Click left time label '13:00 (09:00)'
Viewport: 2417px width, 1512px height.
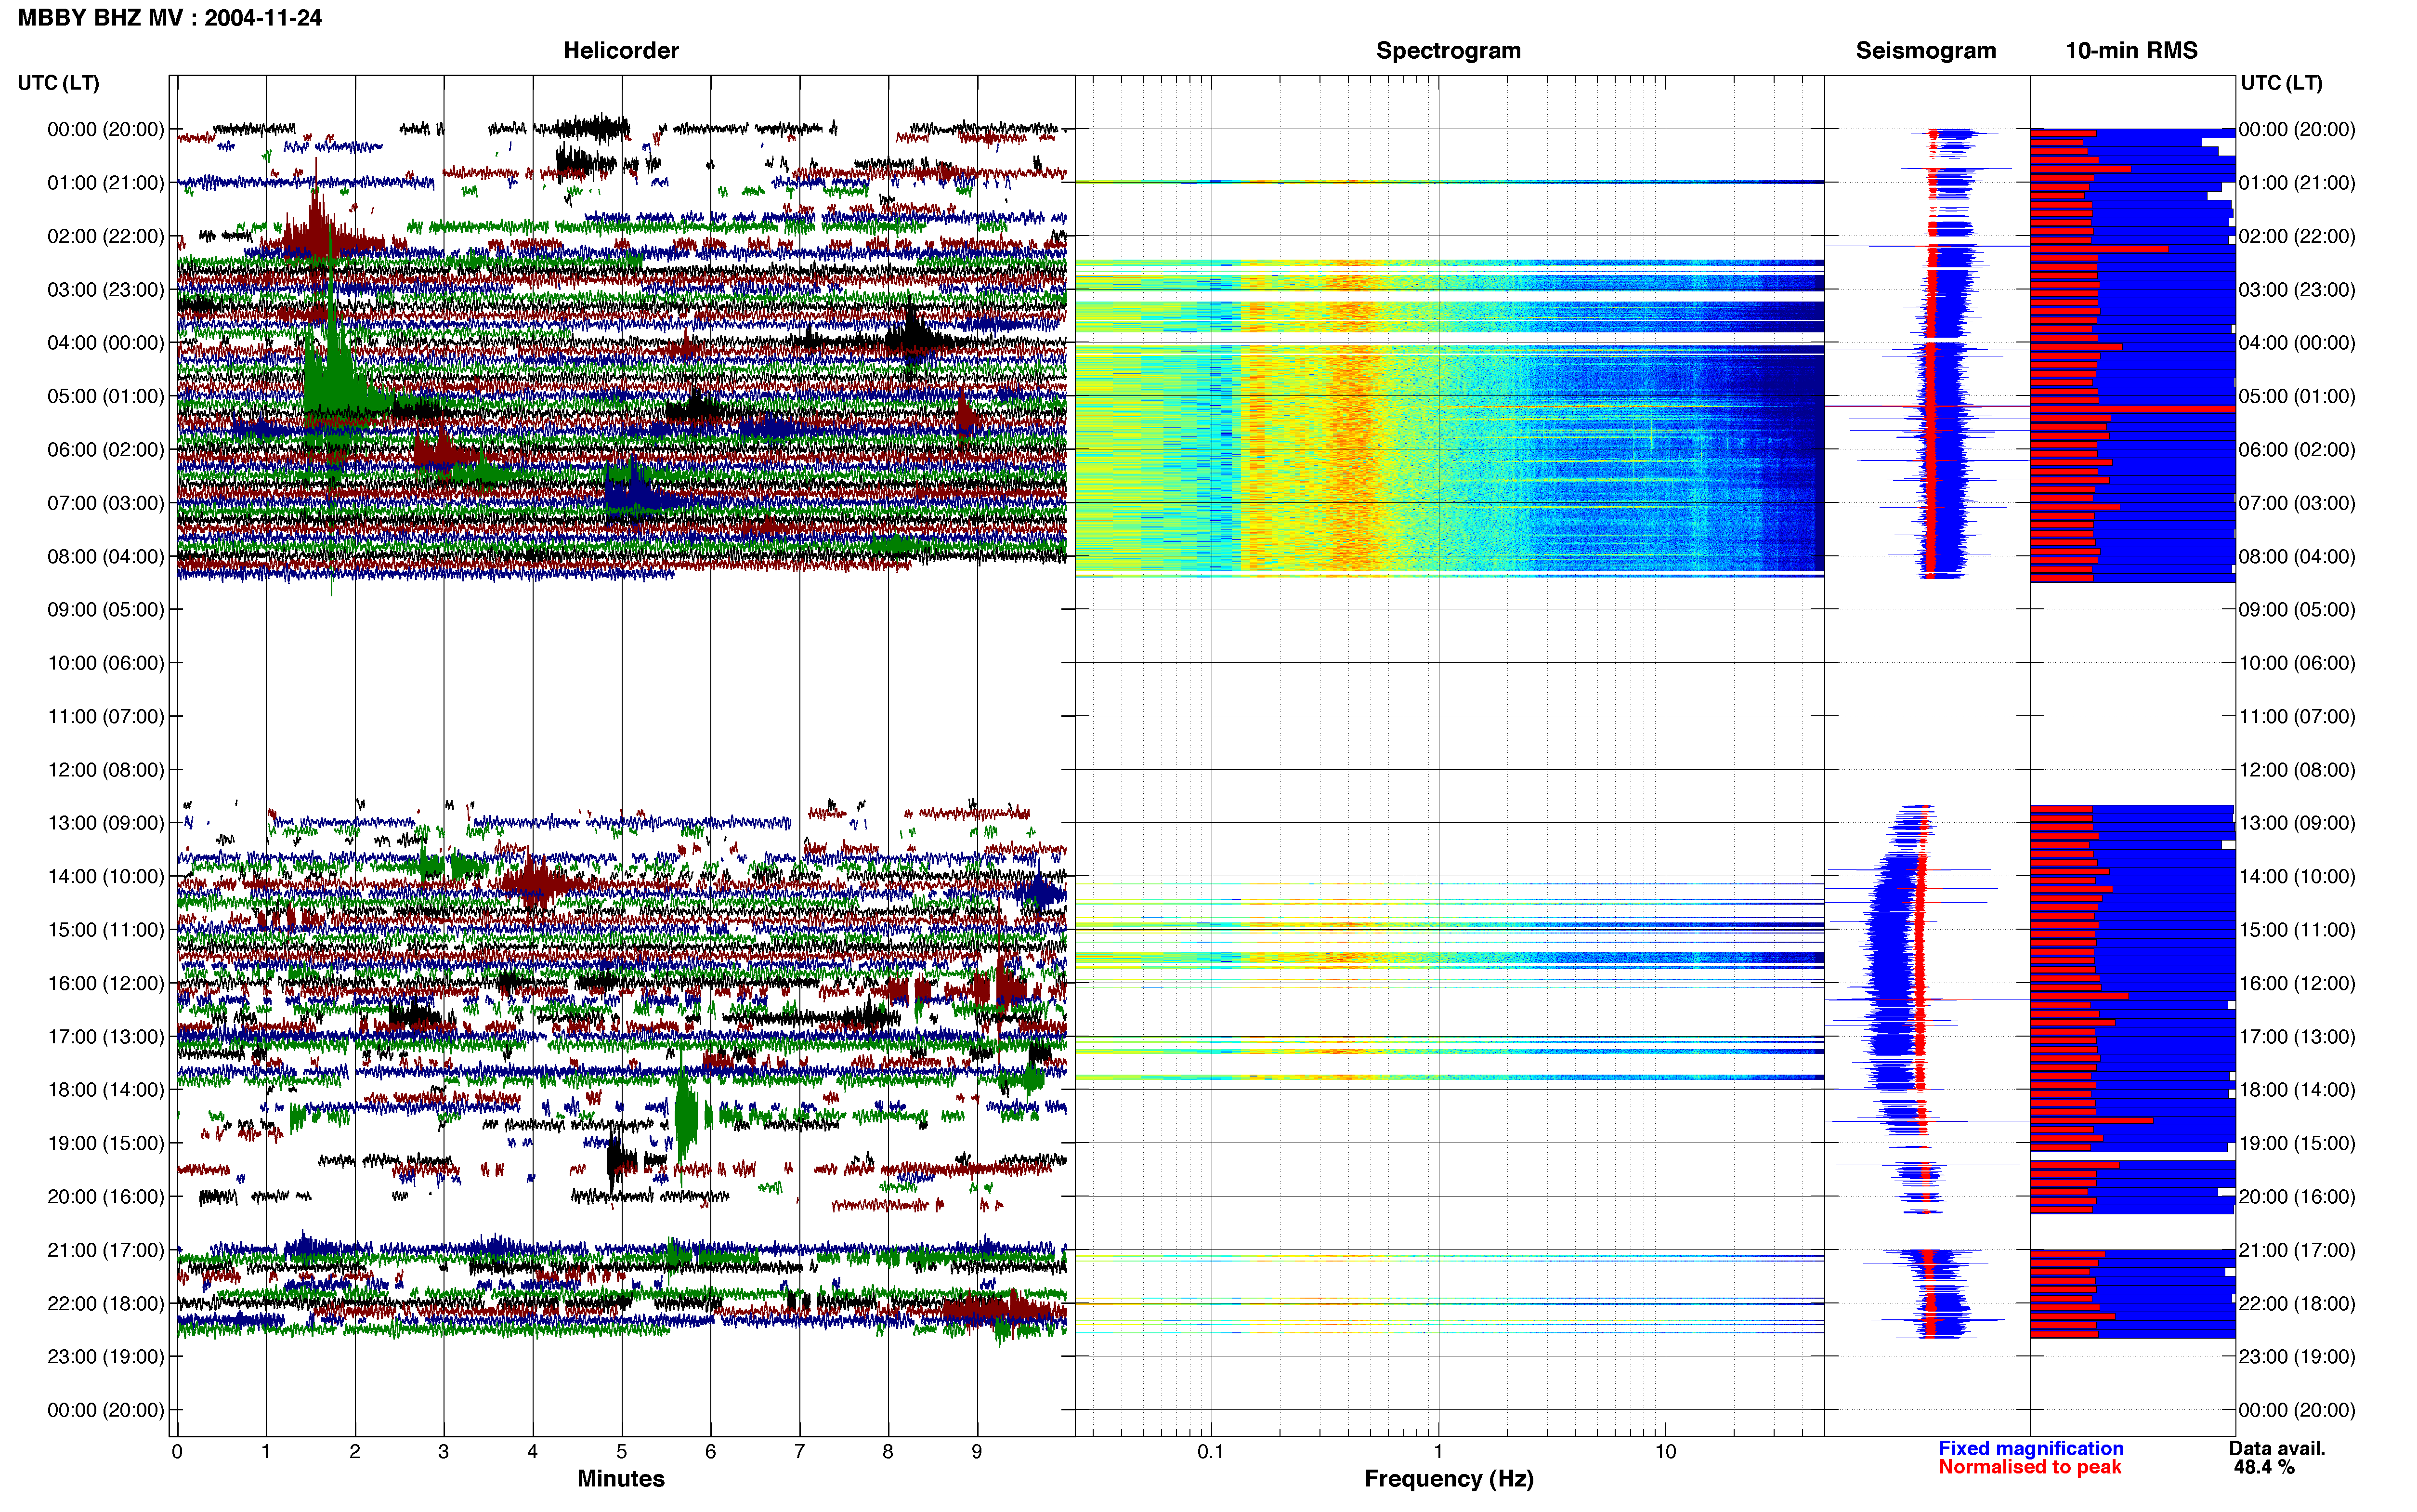coord(106,823)
